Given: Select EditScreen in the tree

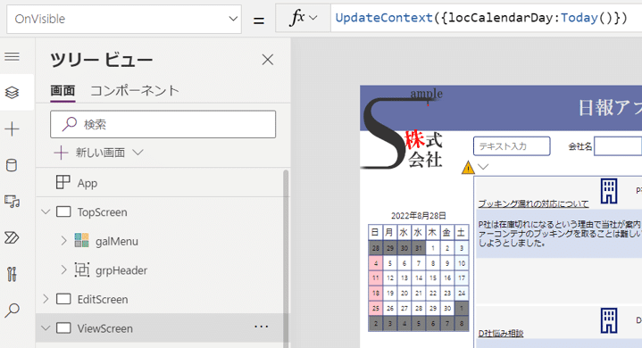Looking at the screenshot, I should [x=103, y=299].
